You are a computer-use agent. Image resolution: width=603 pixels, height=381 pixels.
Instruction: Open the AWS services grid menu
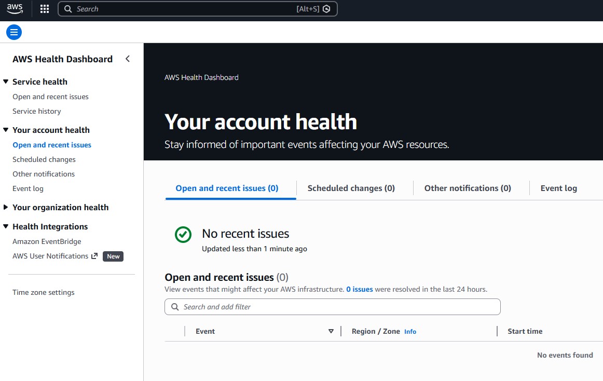[44, 8]
